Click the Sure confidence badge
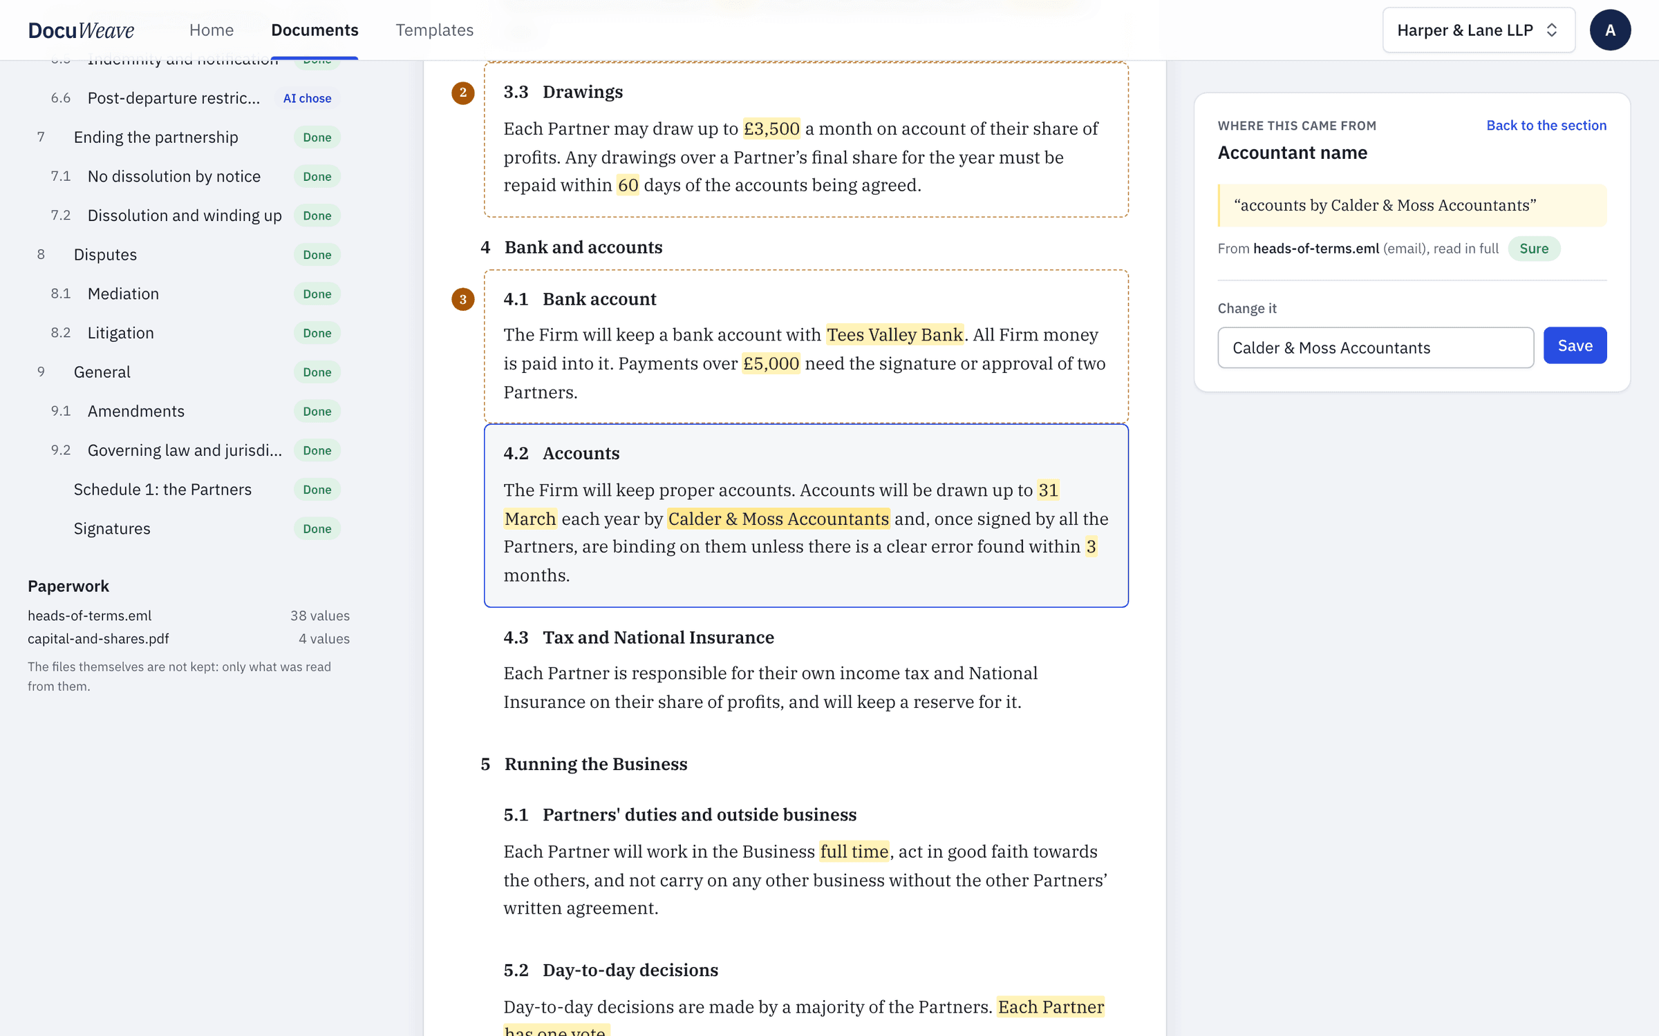The image size is (1659, 1036). click(x=1534, y=249)
